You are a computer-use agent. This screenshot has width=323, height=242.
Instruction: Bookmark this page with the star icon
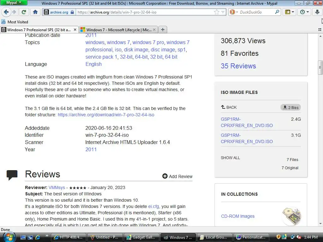[x=216, y=12]
